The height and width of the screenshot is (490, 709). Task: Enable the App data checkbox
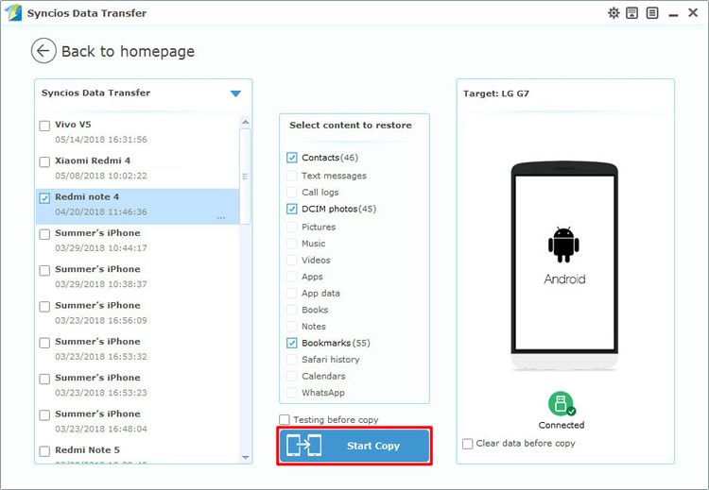point(292,293)
